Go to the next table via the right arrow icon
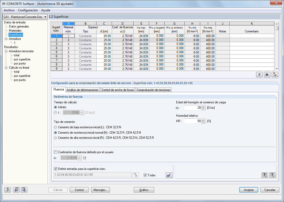The height and width of the screenshot is (202, 284). coord(24,190)
